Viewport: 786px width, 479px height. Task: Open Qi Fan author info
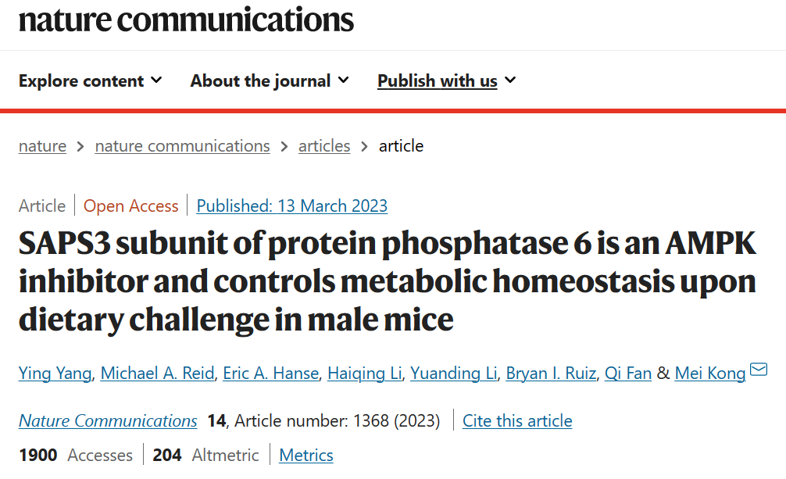pyautogui.click(x=628, y=374)
